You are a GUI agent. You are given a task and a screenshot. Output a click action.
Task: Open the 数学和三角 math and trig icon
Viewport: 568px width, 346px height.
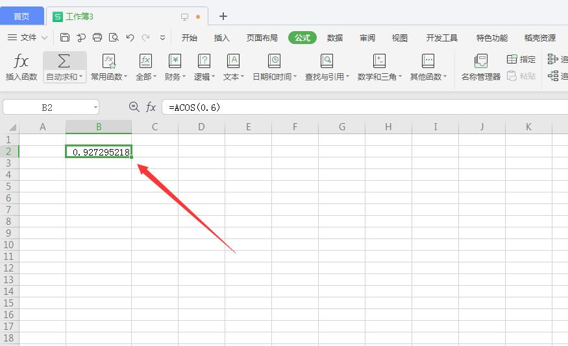(x=379, y=61)
